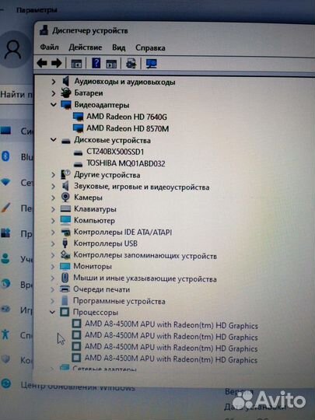Click the Процессоры chip icon
The width and height of the screenshot is (315, 420).
(x=65, y=312)
